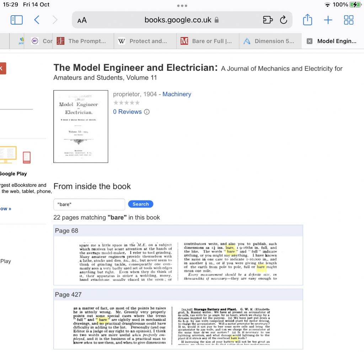Click the 22 pages matching text
The height and width of the screenshot is (352, 364).
(x=107, y=217)
